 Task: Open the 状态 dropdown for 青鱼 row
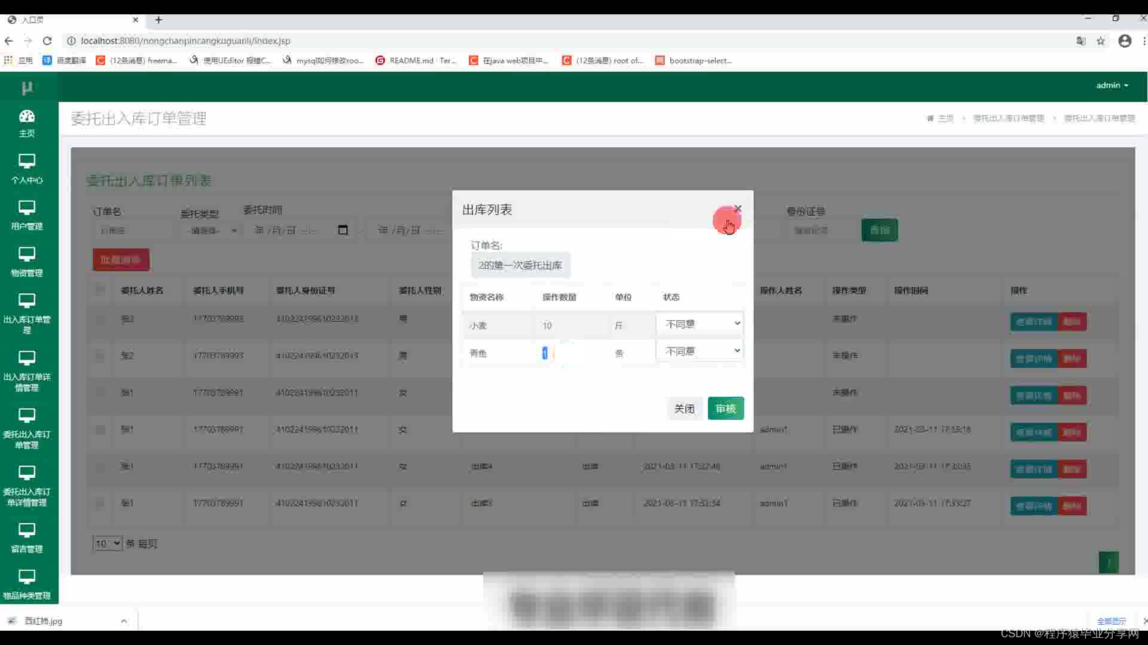point(700,351)
